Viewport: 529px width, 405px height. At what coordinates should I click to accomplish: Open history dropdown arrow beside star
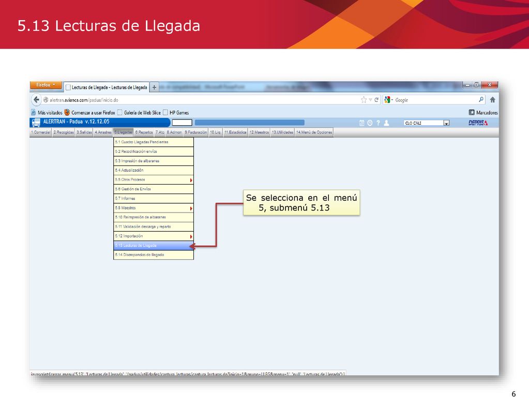370,100
